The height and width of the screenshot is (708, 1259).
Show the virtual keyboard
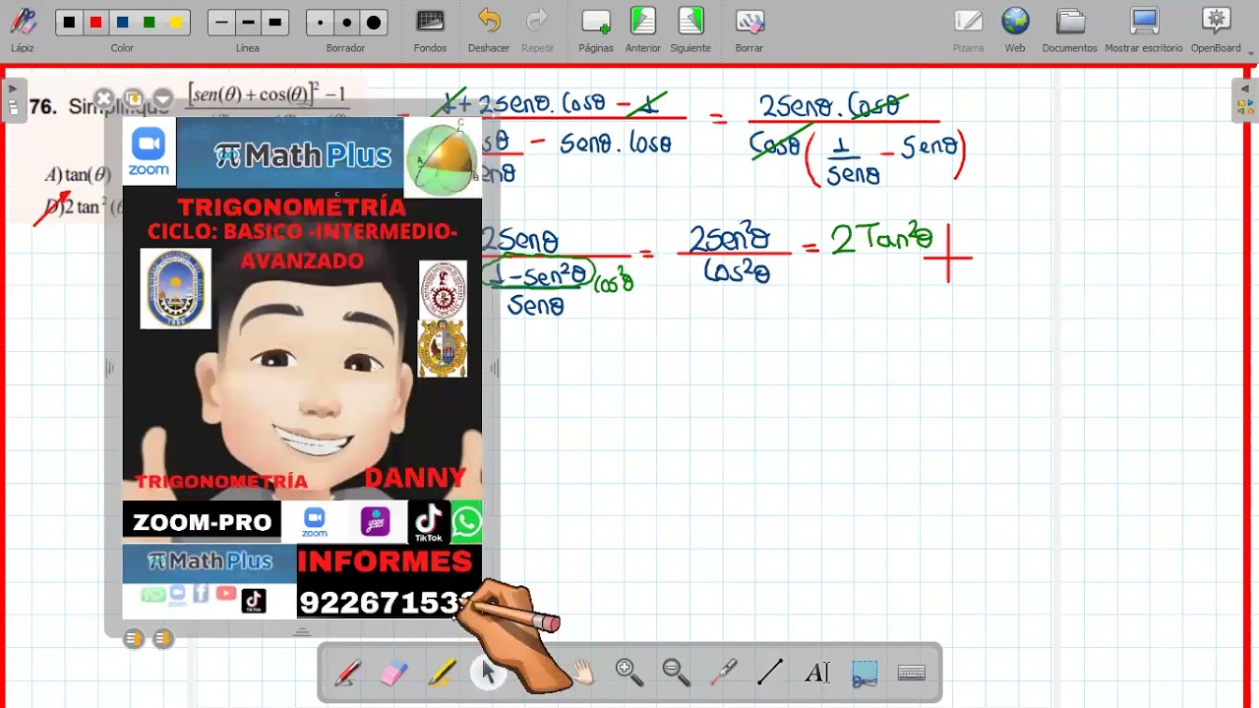911,673
